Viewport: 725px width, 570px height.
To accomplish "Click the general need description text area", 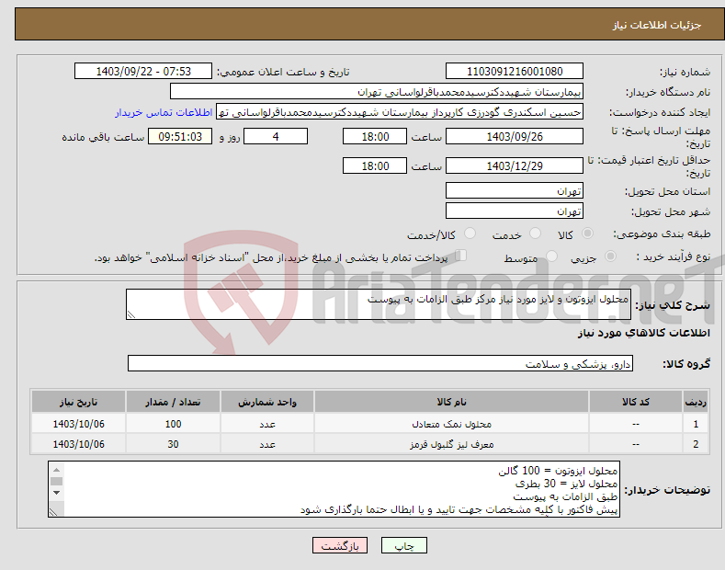I will coord(379,304).
